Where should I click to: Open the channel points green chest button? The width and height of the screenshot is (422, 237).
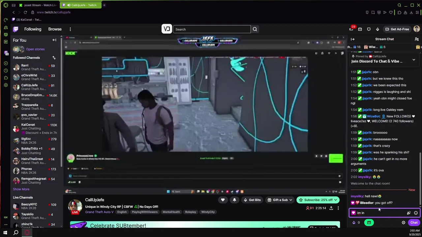tap(369, 223)
